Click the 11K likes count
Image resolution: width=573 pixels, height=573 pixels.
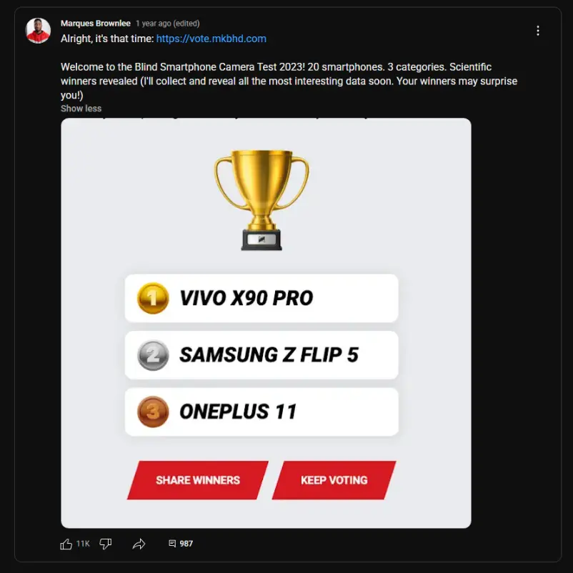[x=83, y=544]
